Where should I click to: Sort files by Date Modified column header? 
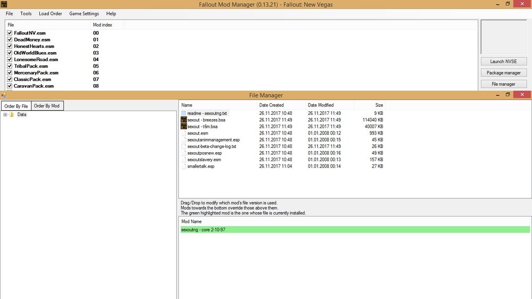329,105
